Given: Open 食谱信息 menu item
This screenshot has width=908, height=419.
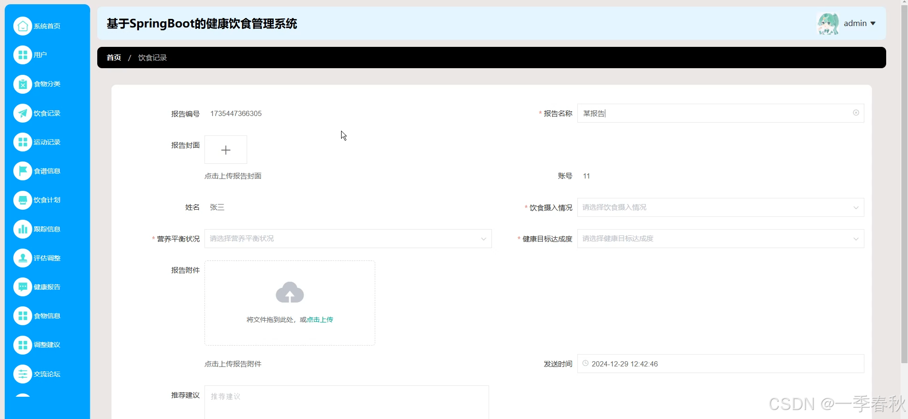Looking at the screenshot, I should (x=47, y=171).
